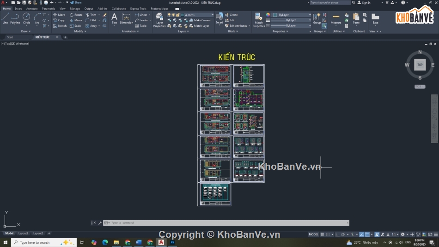
Task: Expand the Layers panel
Action: pyautogui.click(x=183, y=31)
